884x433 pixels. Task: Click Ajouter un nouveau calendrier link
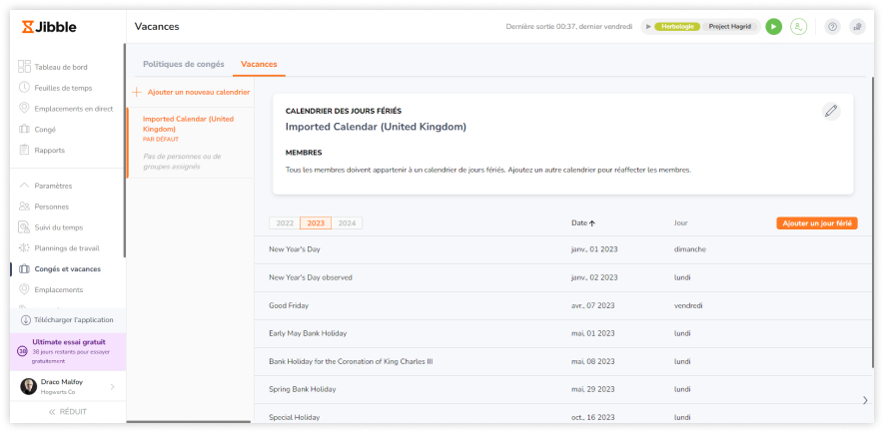point(199,92)
